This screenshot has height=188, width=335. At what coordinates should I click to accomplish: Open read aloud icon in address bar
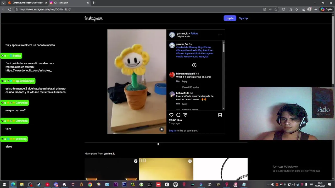(270, 9)
